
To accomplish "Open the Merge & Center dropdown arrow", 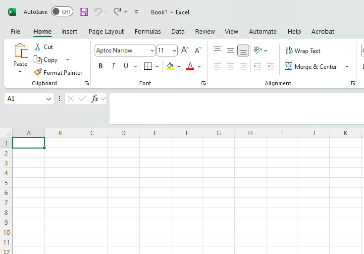I will (347, 67).
